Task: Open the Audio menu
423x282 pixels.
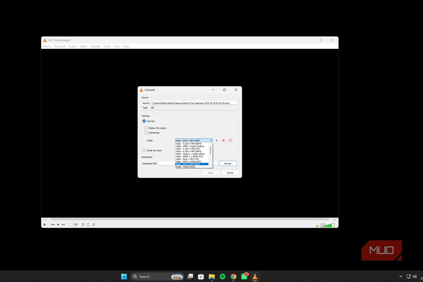Action: coord(73,46)
